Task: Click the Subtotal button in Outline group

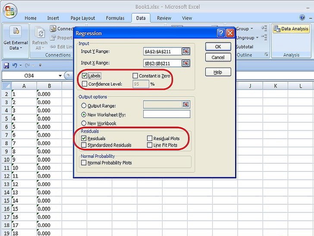Action: [x=245, y=47]
